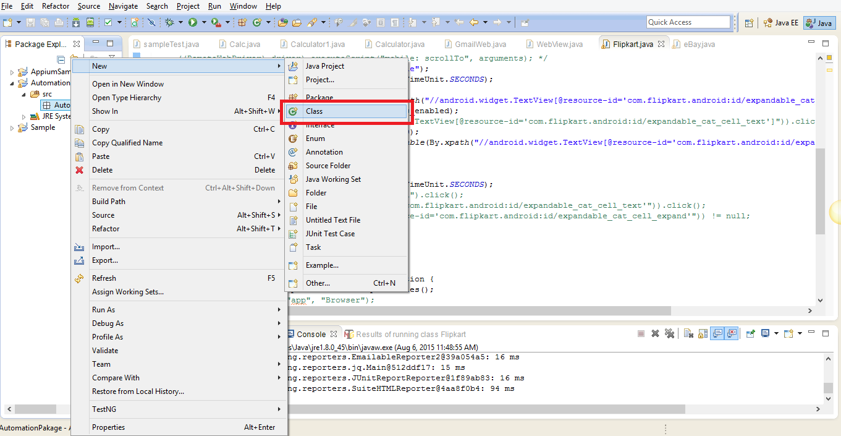Image resolution: width=841 pixels, height=436 pixels.
Task: Select Class in the New submenu
Action: click(x=345, y=111)
